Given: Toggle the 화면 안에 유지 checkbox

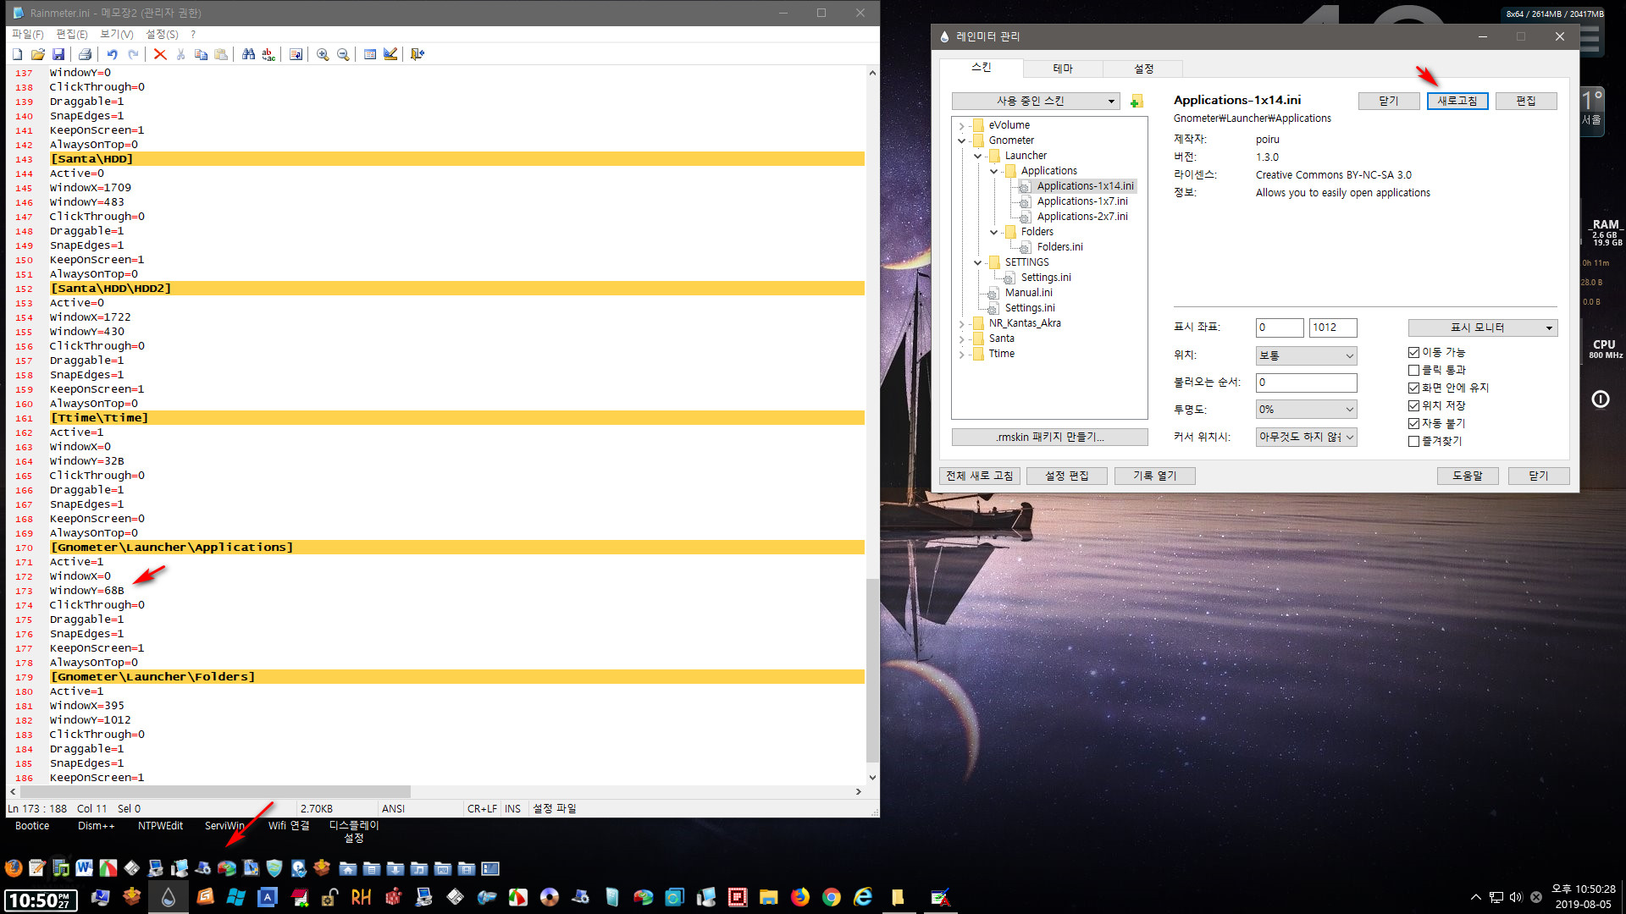Looking at the screenshot, I should click(x=1413, y=388).
